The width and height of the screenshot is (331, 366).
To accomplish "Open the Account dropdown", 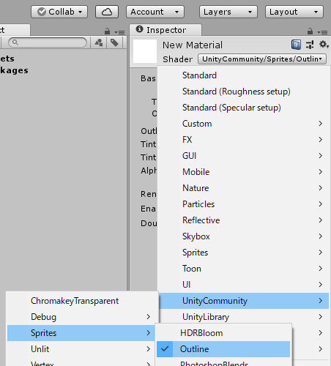I will coord(155,12).
